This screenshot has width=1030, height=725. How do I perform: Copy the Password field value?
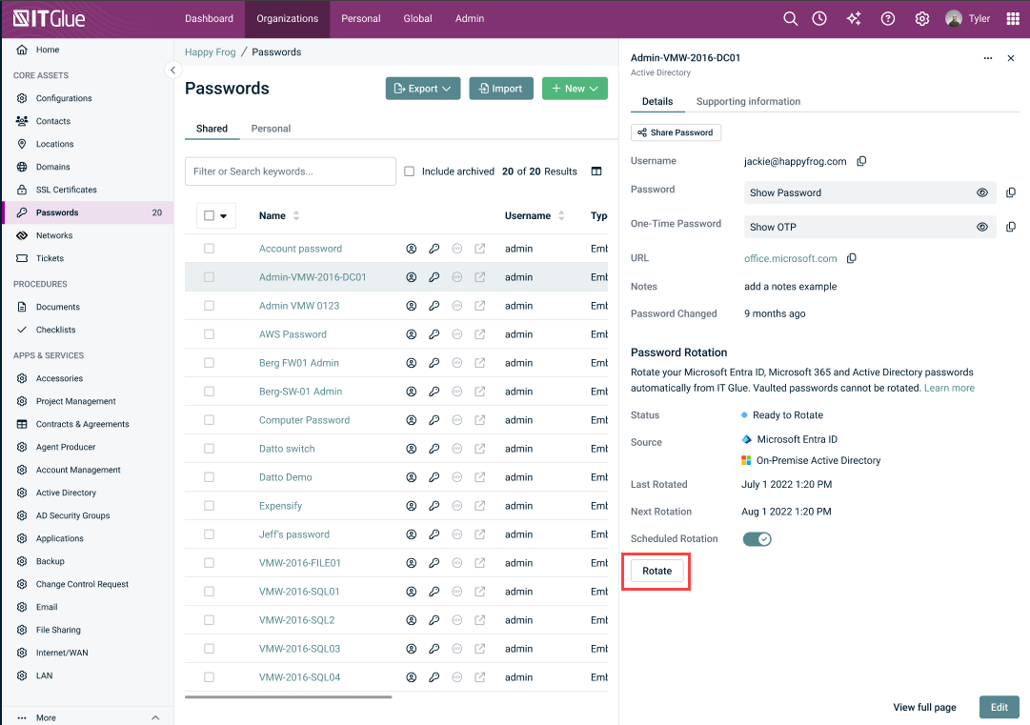tap(1010, 192)
